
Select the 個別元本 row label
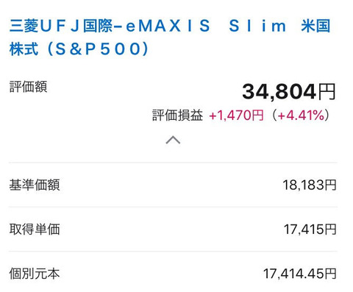35,274
